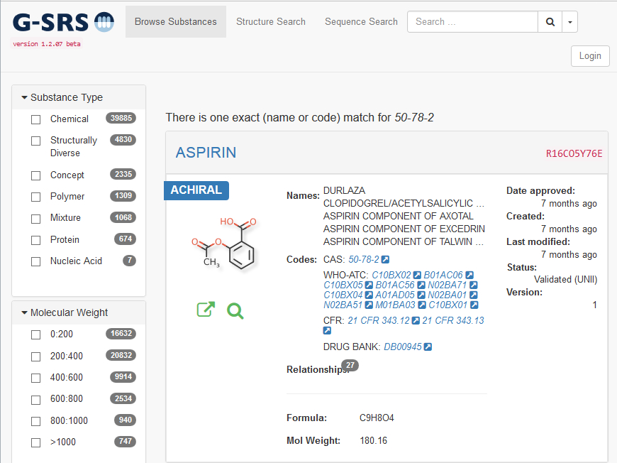Open Sequence Search tab
The image size is (617, 463).
pyautogui.click(x=361, y=22)
